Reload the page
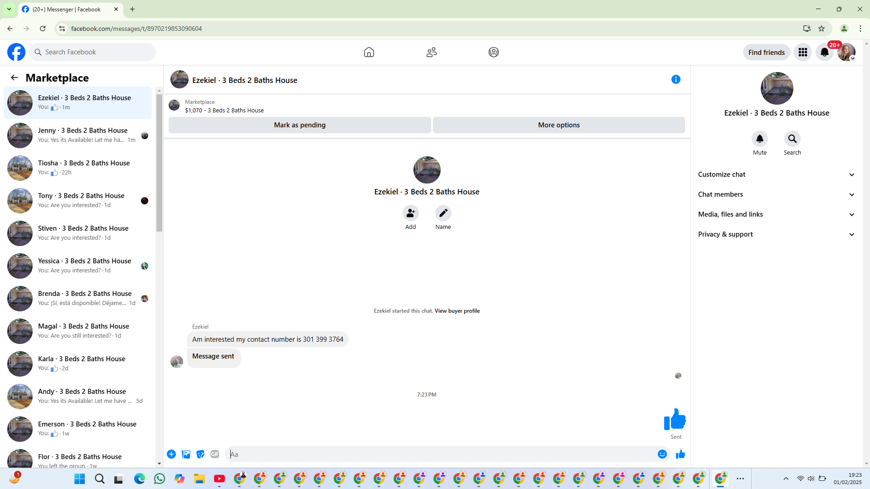This screenshot has width=870, height=489. (x=43, y=29)
